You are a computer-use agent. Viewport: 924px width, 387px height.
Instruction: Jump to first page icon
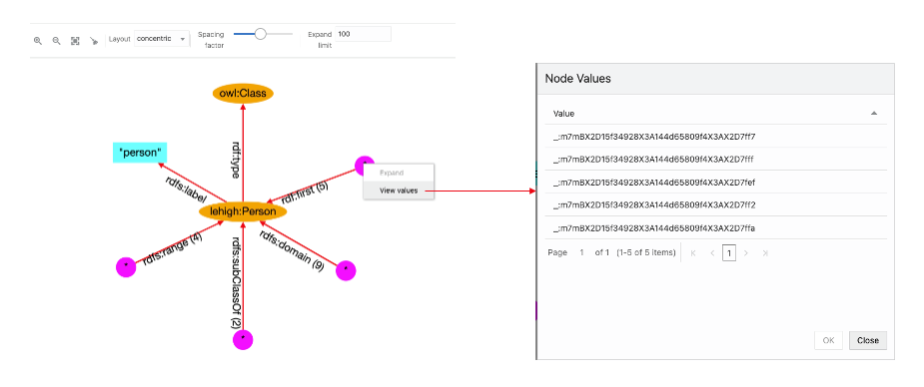pyautogui.click(x=693, y=253)
